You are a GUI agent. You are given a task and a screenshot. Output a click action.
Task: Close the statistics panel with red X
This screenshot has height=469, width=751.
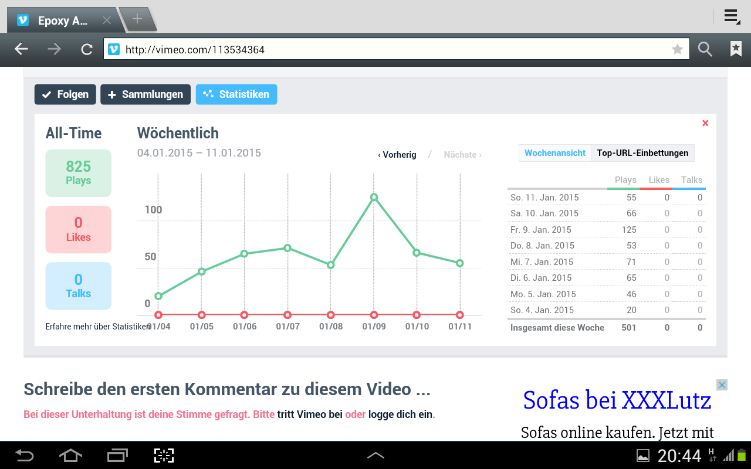705,123
